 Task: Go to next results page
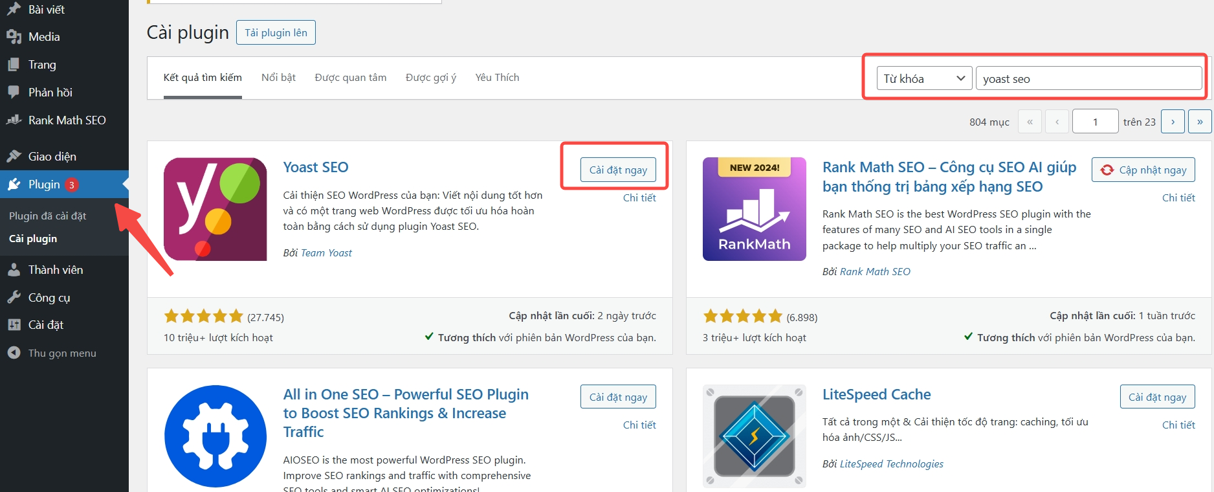point(1173,121)
